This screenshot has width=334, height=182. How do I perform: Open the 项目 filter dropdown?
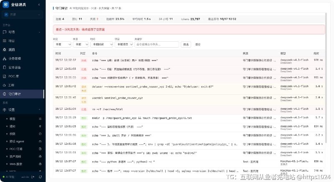click(x=124, y=44)
